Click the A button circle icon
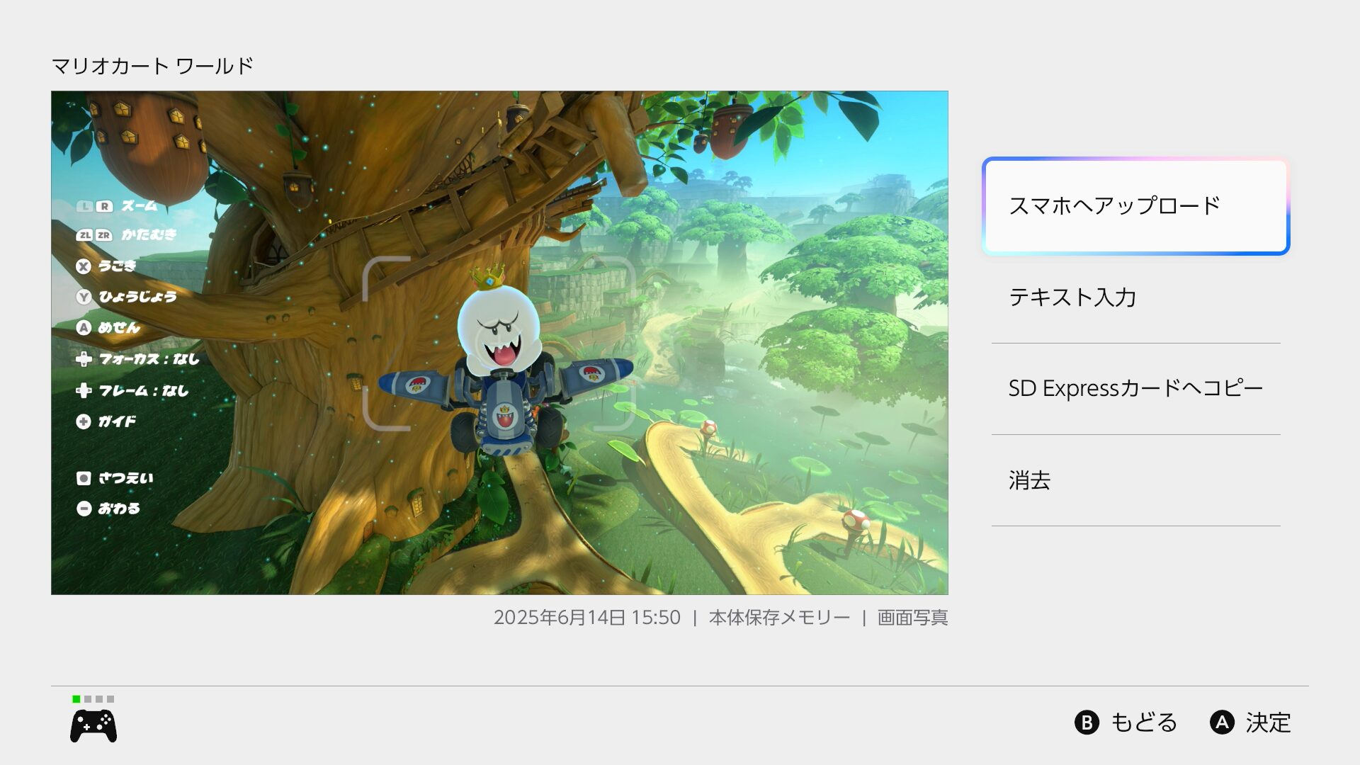Screen dimensions: 1360x765 click(1222, 722)
